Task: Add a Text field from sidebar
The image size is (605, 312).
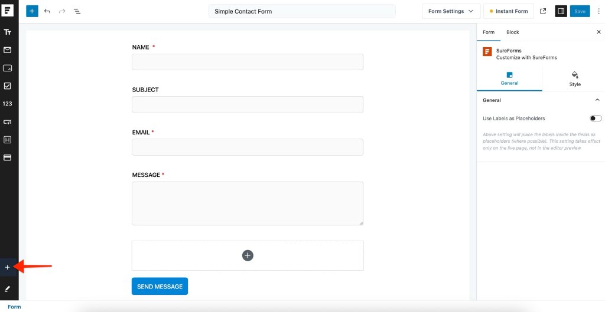Action: (7, 32)
